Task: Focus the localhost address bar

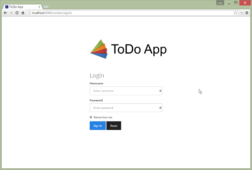Action: (x=132, y=13)
